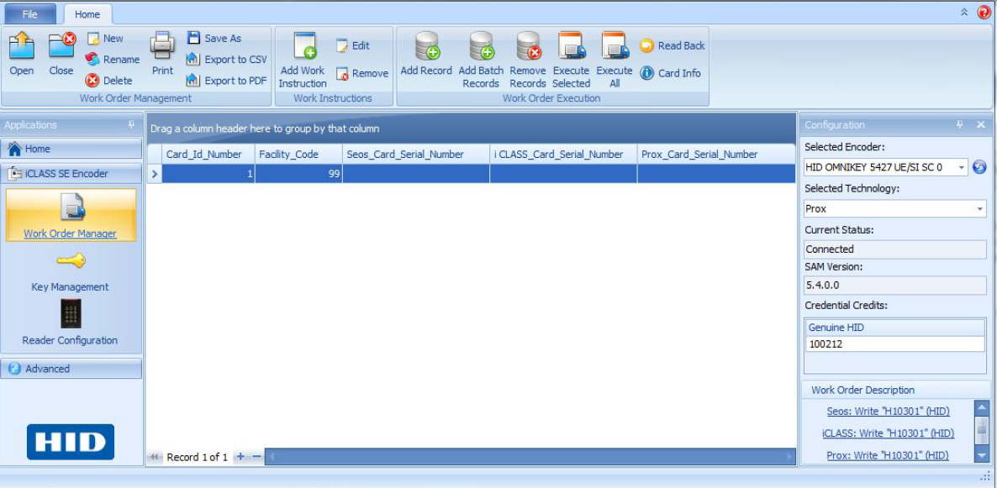Open Card Info
The width and height of the screenshot is (997, 488).
click(x=671, y=73)
